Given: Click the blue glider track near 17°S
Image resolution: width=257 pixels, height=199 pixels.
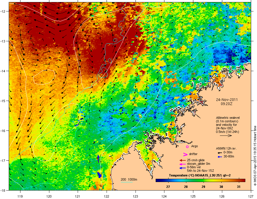Looking at the screenshot, I should 98,158.
